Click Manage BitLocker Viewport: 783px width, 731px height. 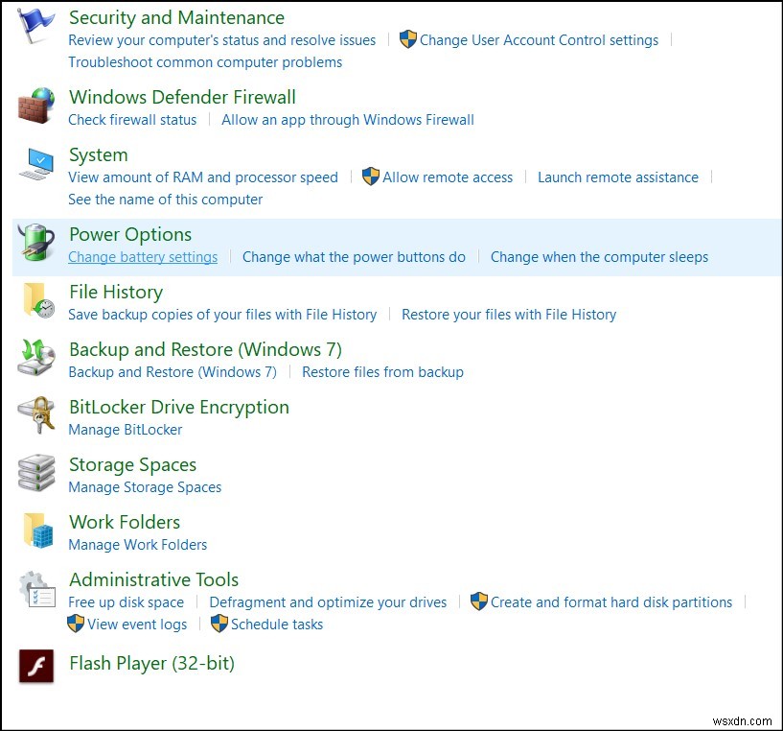click(x=126, y=429)
